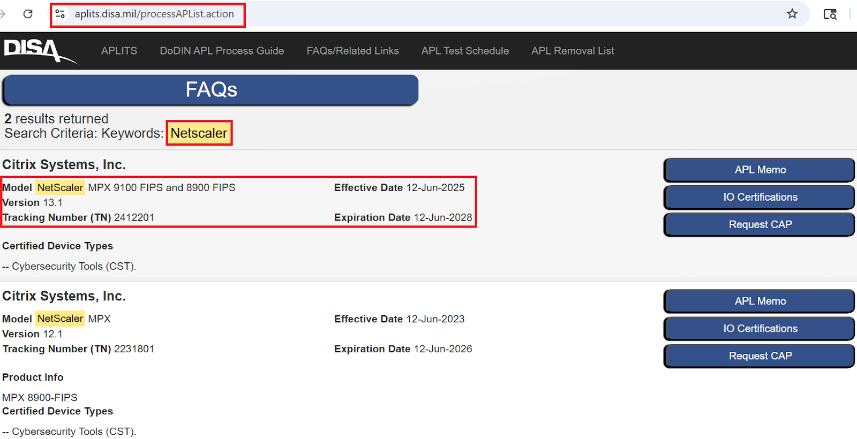Click highlighted NetScaler in the version 13.1 model

(61, 188)
